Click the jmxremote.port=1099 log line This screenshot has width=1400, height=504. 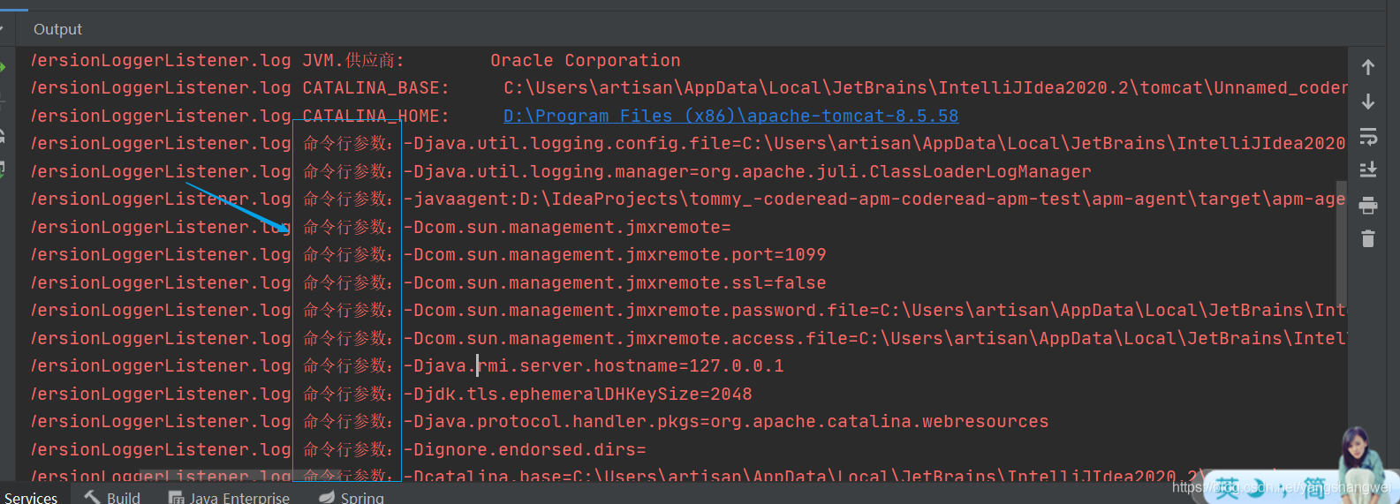619,254
